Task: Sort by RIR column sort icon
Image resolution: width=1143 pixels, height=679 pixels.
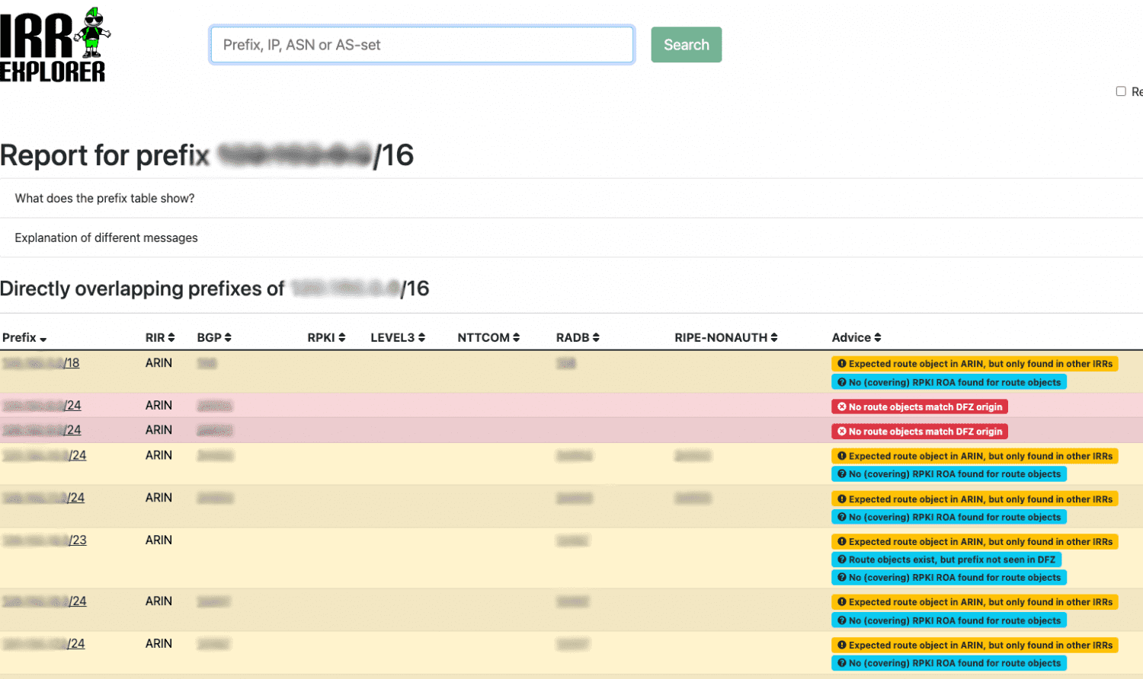Action: click(171, 337)
